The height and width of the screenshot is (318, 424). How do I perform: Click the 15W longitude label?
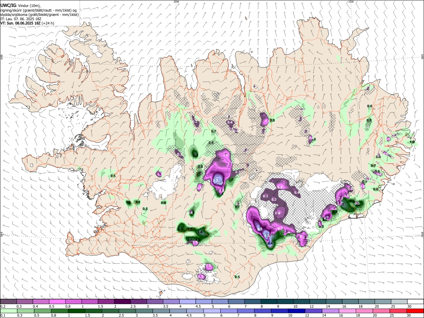coord(351,2)
